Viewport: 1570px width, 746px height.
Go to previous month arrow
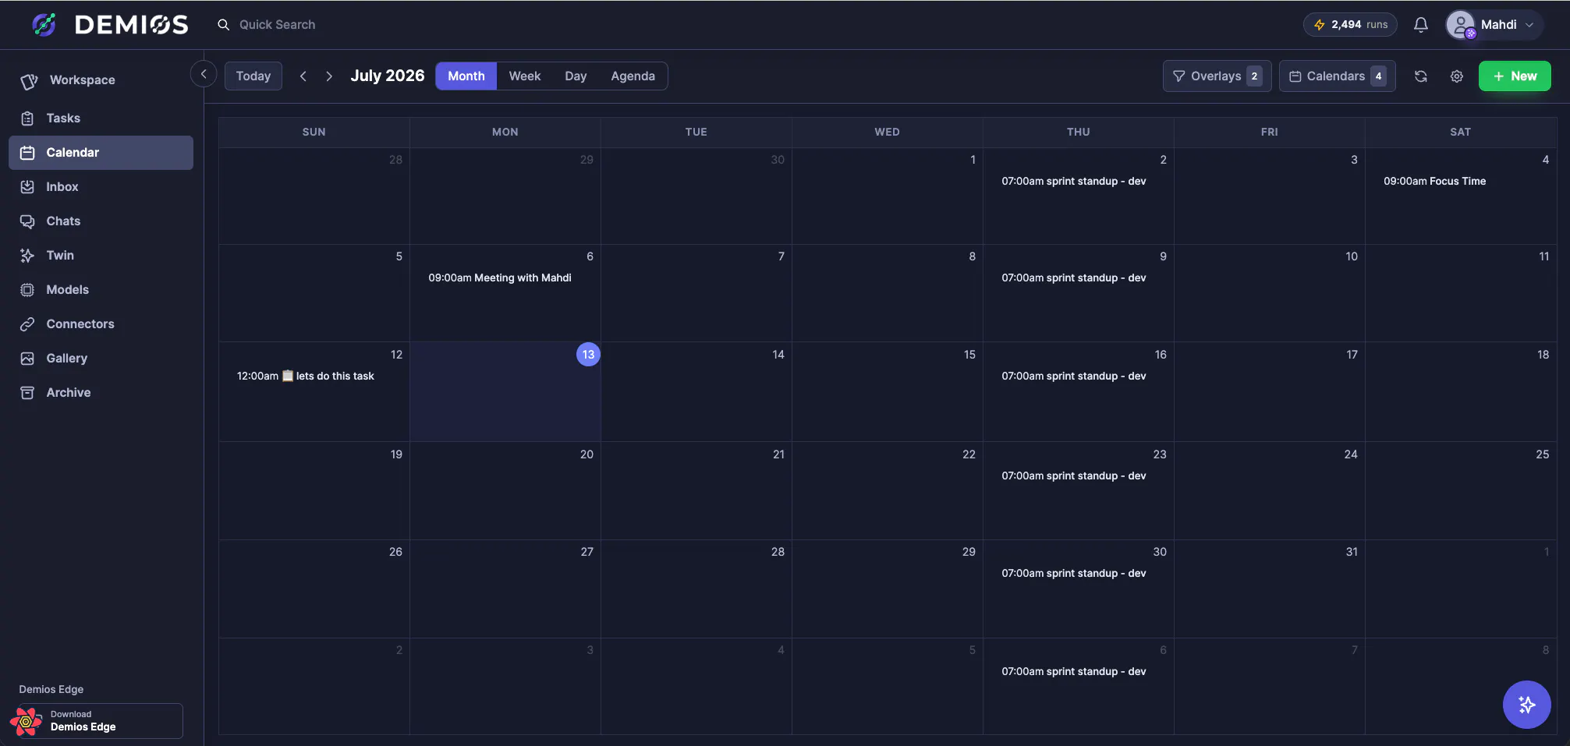(x=303, y=76)
